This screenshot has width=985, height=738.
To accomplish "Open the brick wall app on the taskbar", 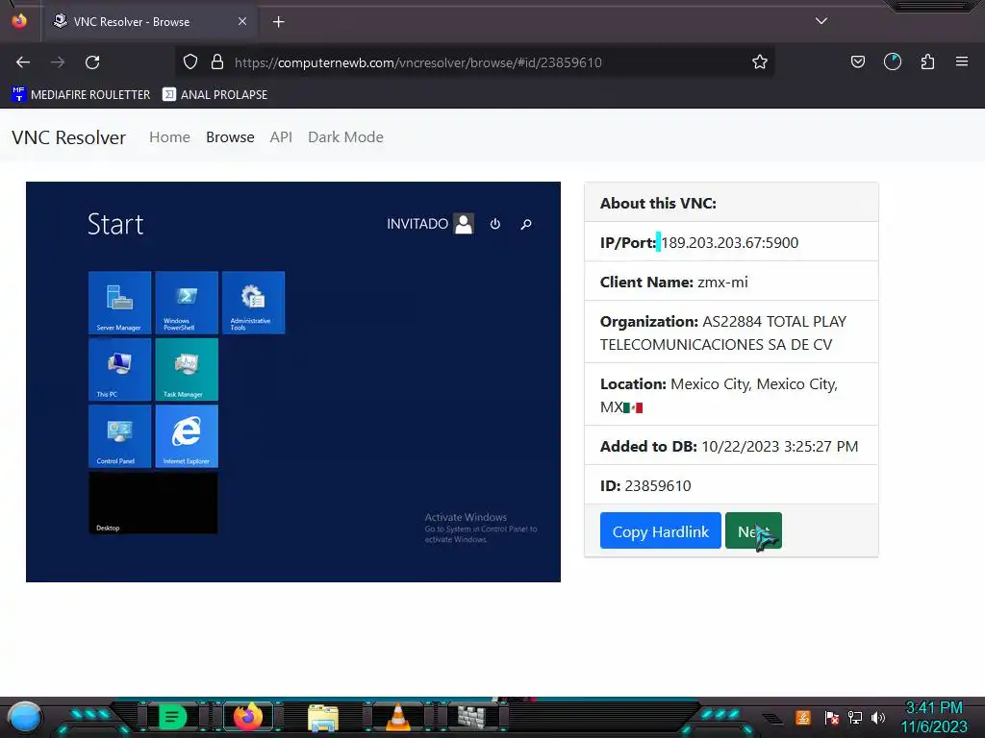I will click(471, 717).
